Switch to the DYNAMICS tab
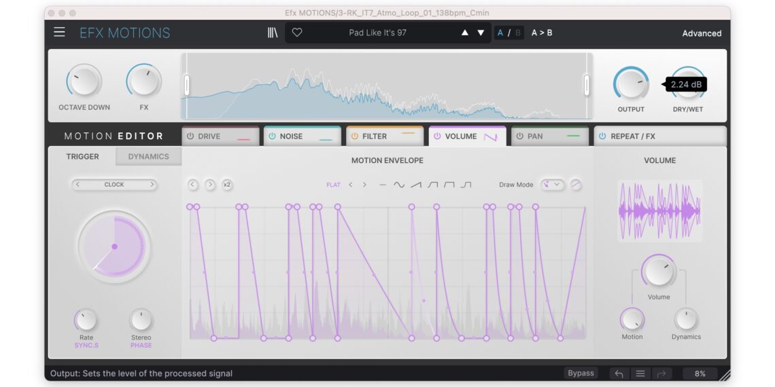The height and width of the screenshot is (387, 775). pyautogui.click(x=149, y=156)
